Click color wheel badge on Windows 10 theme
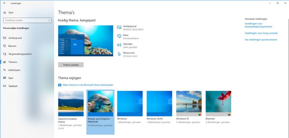Image resolution: width=289 pixels, height=138 pixels. tap(200, 114)
